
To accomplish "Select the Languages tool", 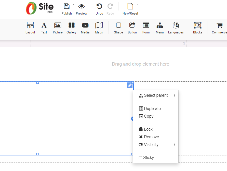I will pyautogui.click(x=176, y=28).
